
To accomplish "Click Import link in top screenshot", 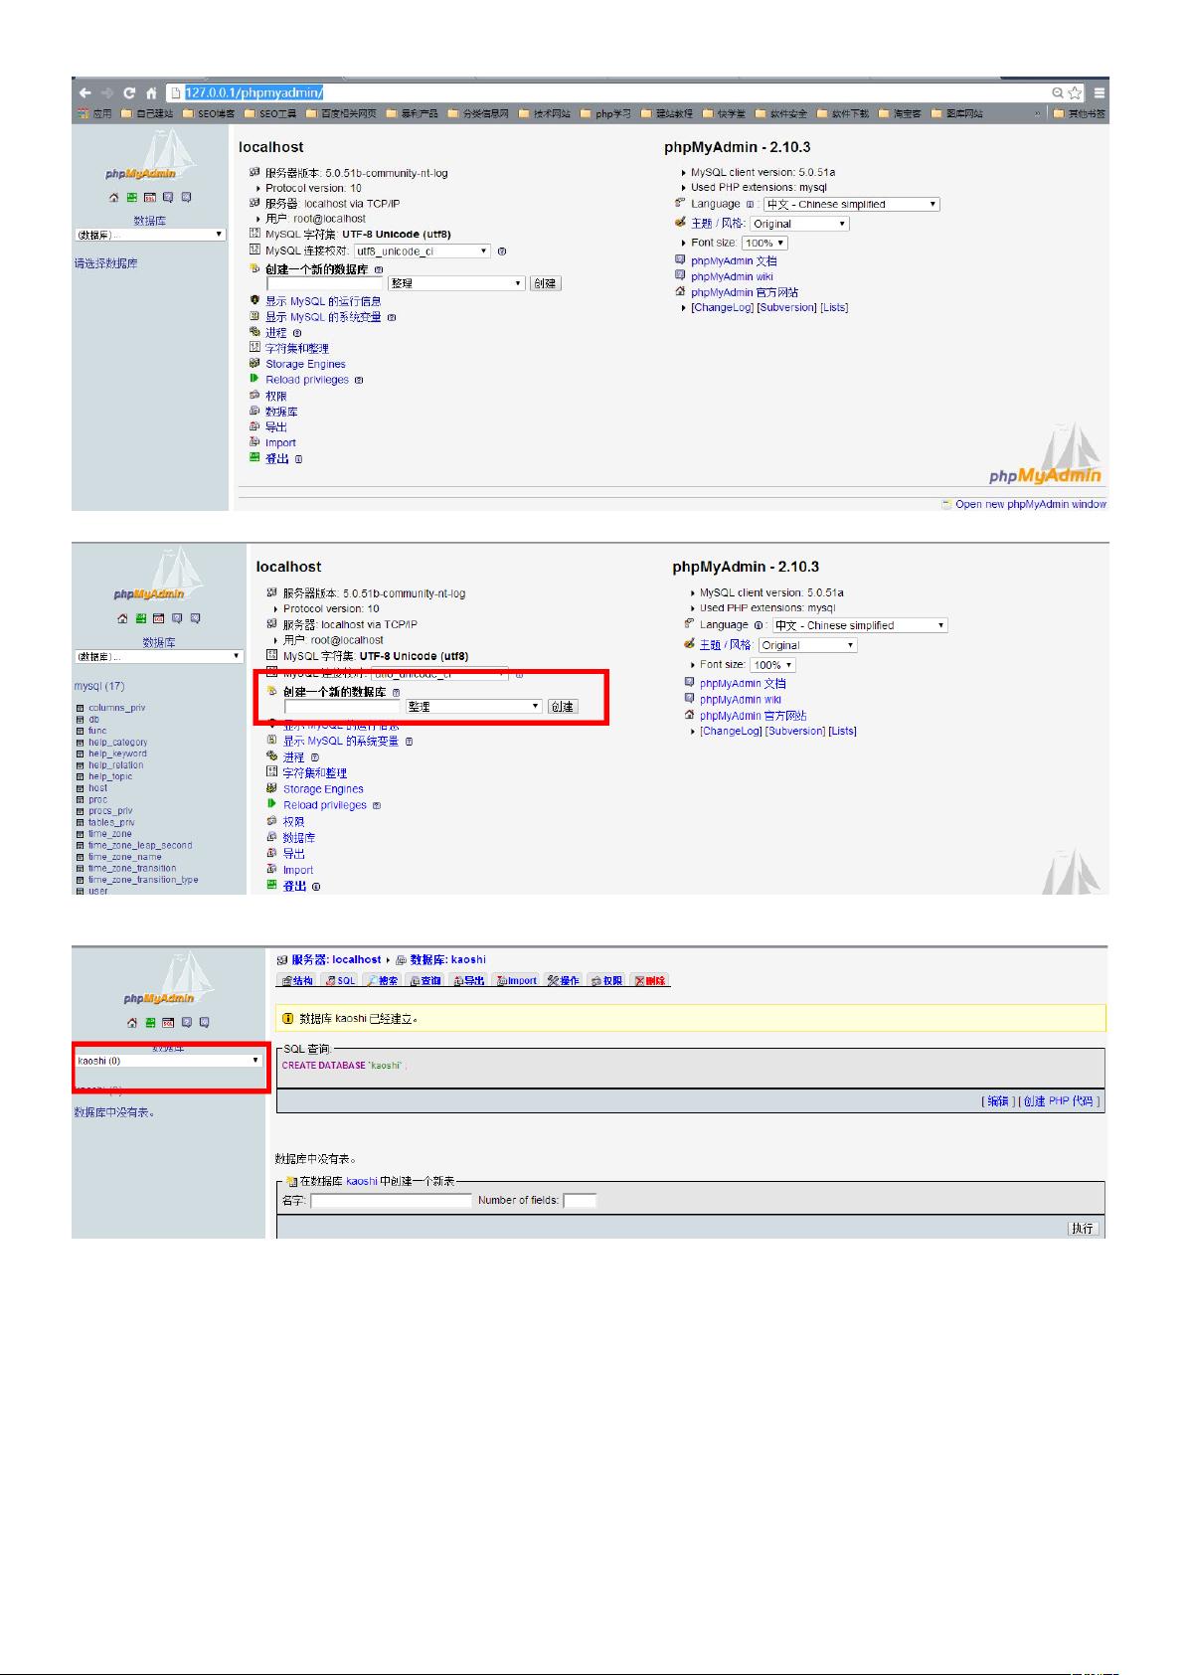I will tap(280, 443).
